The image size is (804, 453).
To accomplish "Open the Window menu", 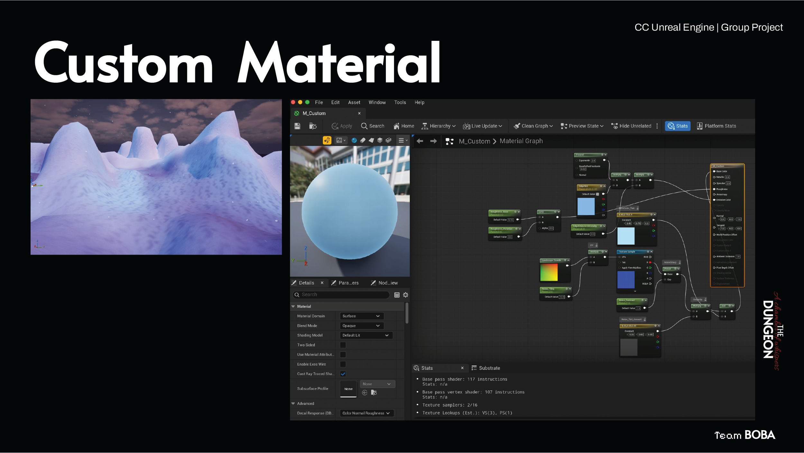I will tap(377, 102).
